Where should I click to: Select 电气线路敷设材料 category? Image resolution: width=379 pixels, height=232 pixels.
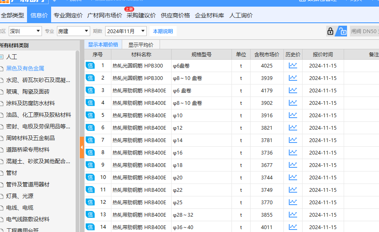28,219
